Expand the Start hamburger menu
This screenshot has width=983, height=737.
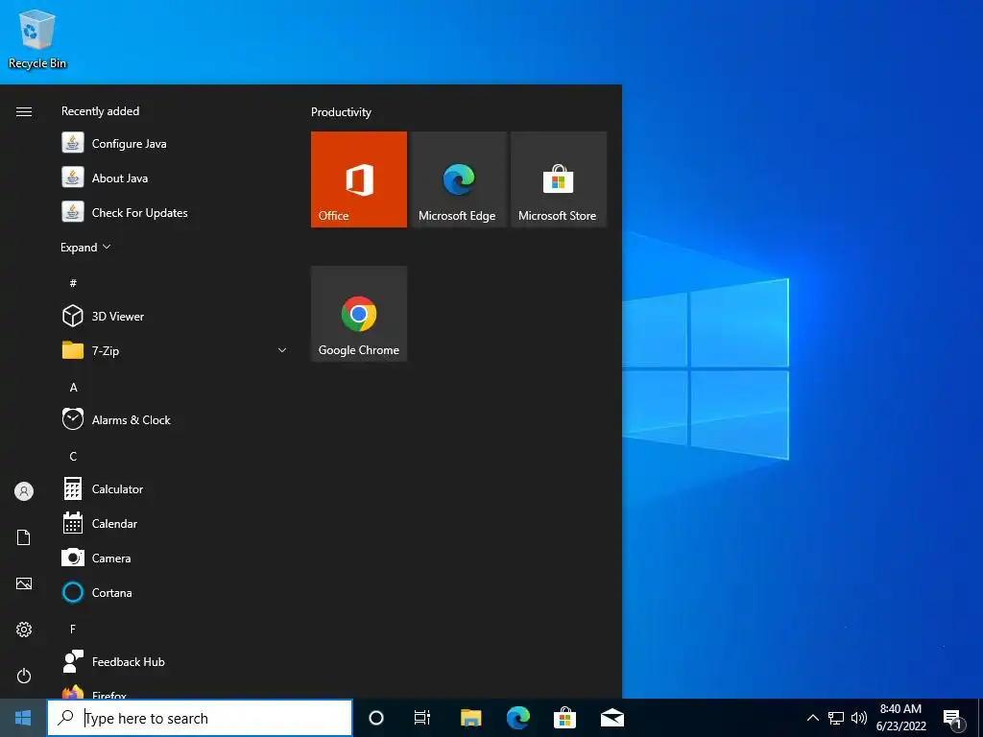[24, 111]
